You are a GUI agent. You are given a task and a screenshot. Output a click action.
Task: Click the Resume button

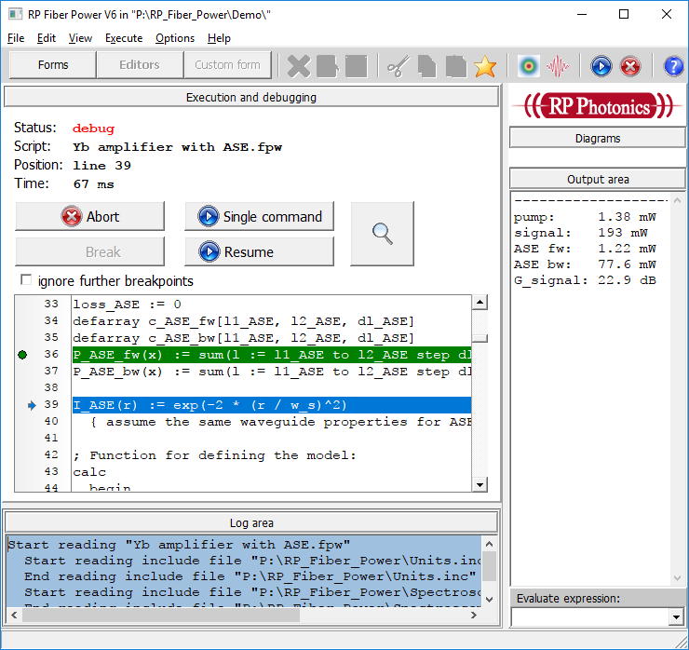pyautogui.click(x=259, y=251)
